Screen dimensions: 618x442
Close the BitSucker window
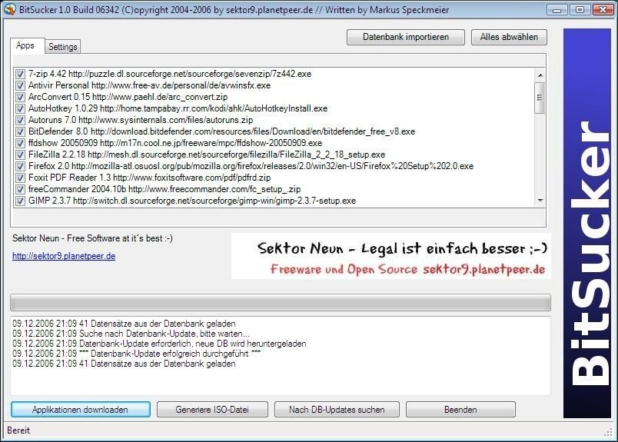[x=603, y=9]
